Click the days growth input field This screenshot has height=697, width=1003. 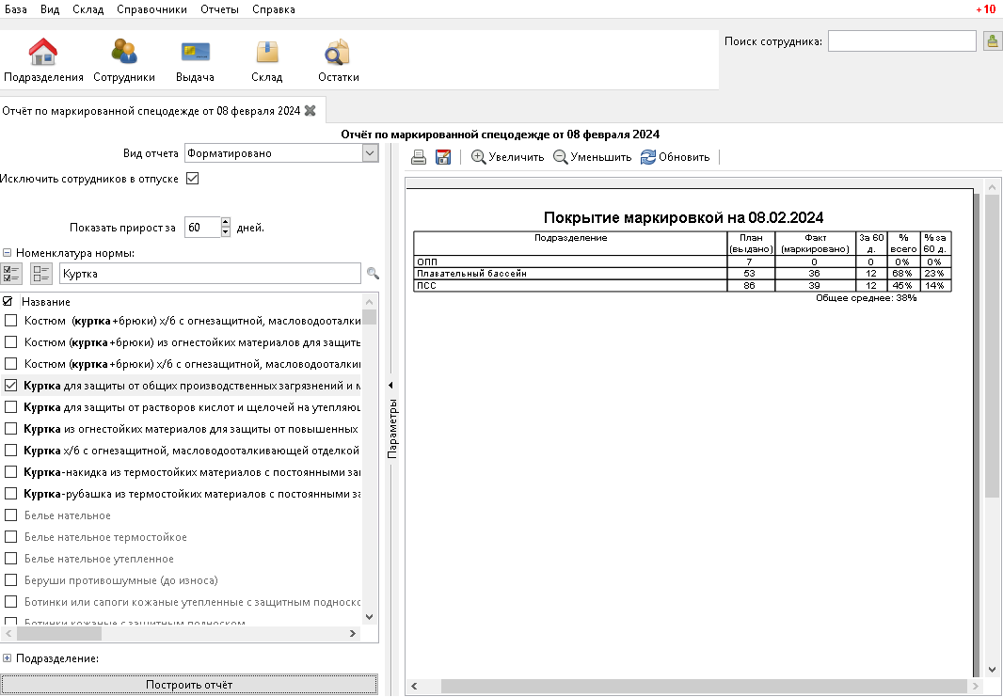tap(202, 227)
